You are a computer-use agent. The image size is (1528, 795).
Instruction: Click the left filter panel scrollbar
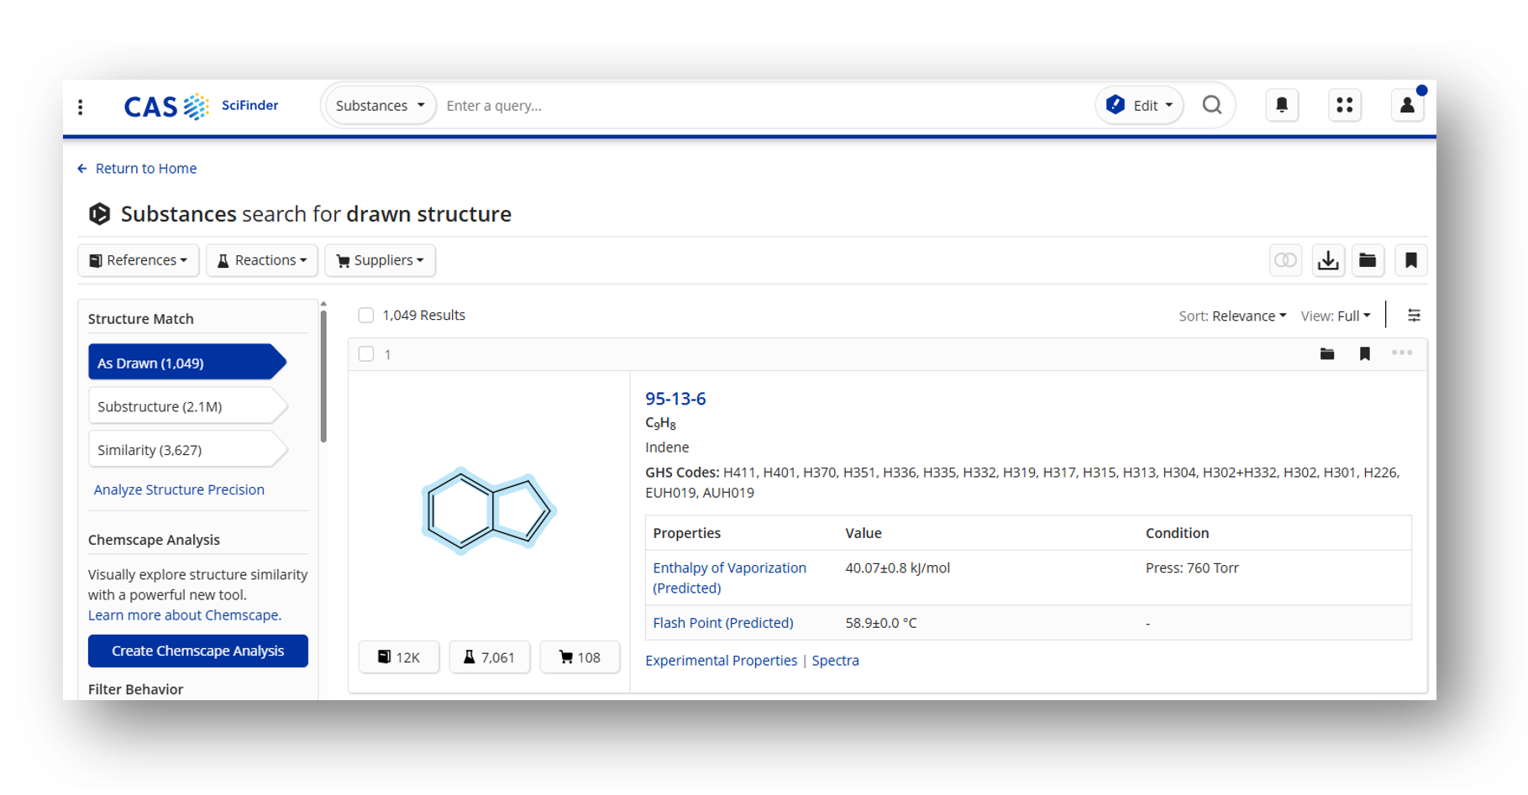(323, 375)
